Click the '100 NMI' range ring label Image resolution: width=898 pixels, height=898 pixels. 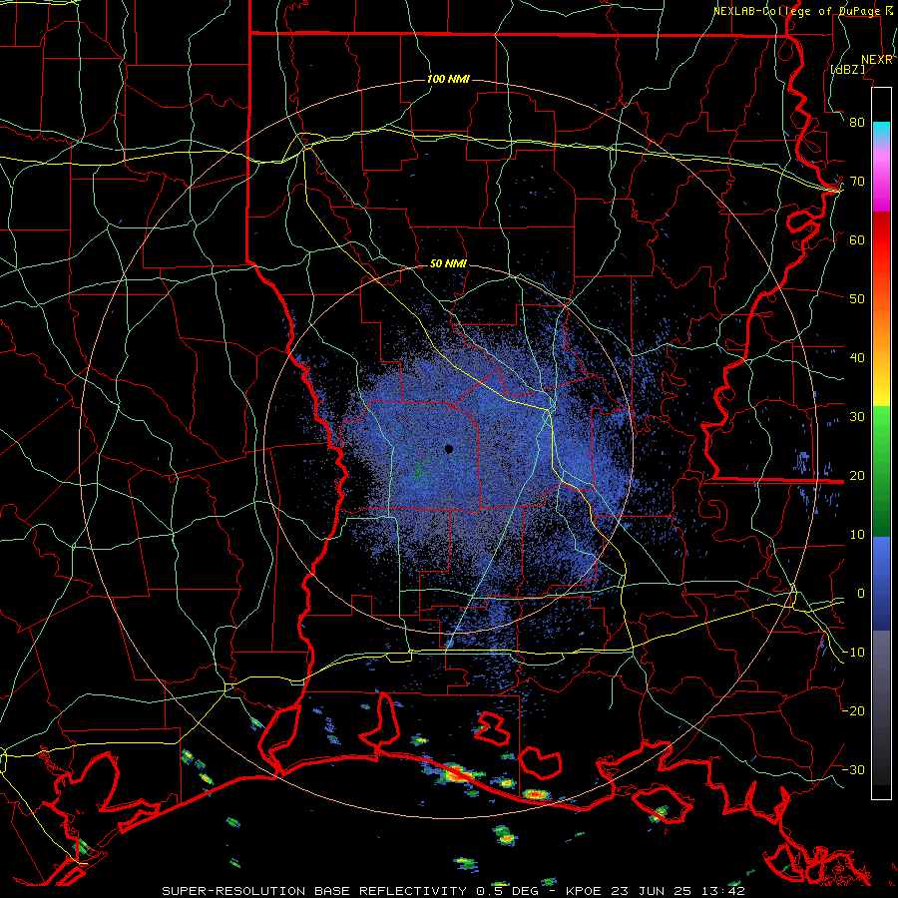coord(448,79)
